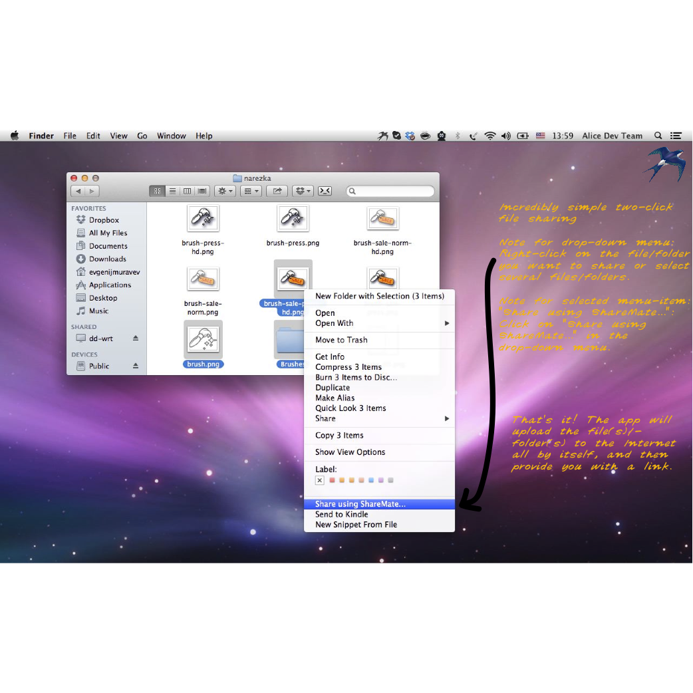Switch to Cover Flow view
This screenshot has height=693, width=693.
pyautogui.click(x=202, y=191)
